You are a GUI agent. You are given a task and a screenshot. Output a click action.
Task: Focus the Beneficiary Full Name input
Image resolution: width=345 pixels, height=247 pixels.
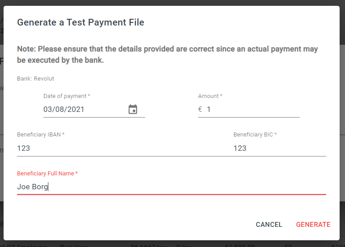172,187
